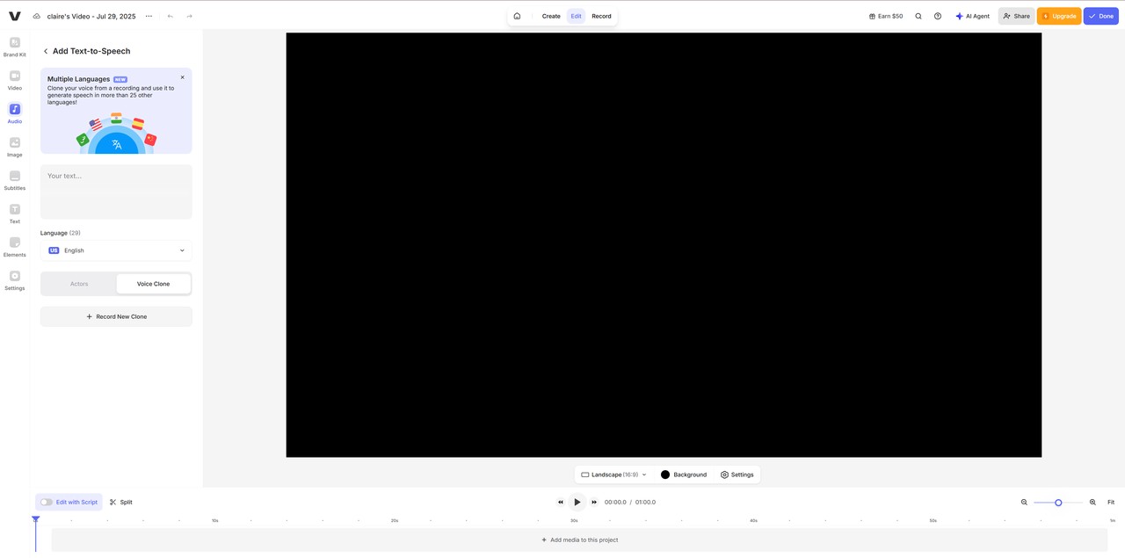
Task: Click Add media to this project
Action: (x=579, y=540)
